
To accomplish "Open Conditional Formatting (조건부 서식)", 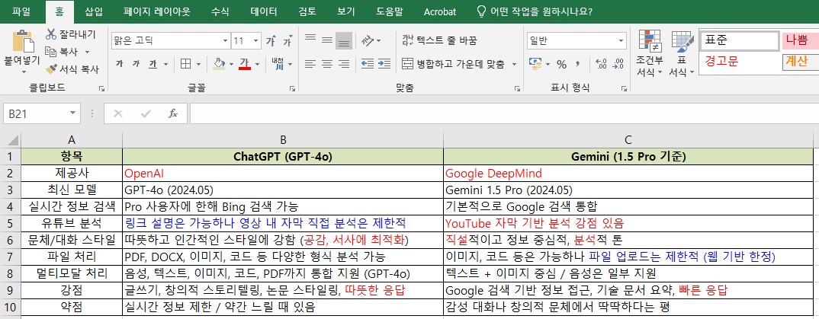I will pyautogui.click(x=650, y=53).
